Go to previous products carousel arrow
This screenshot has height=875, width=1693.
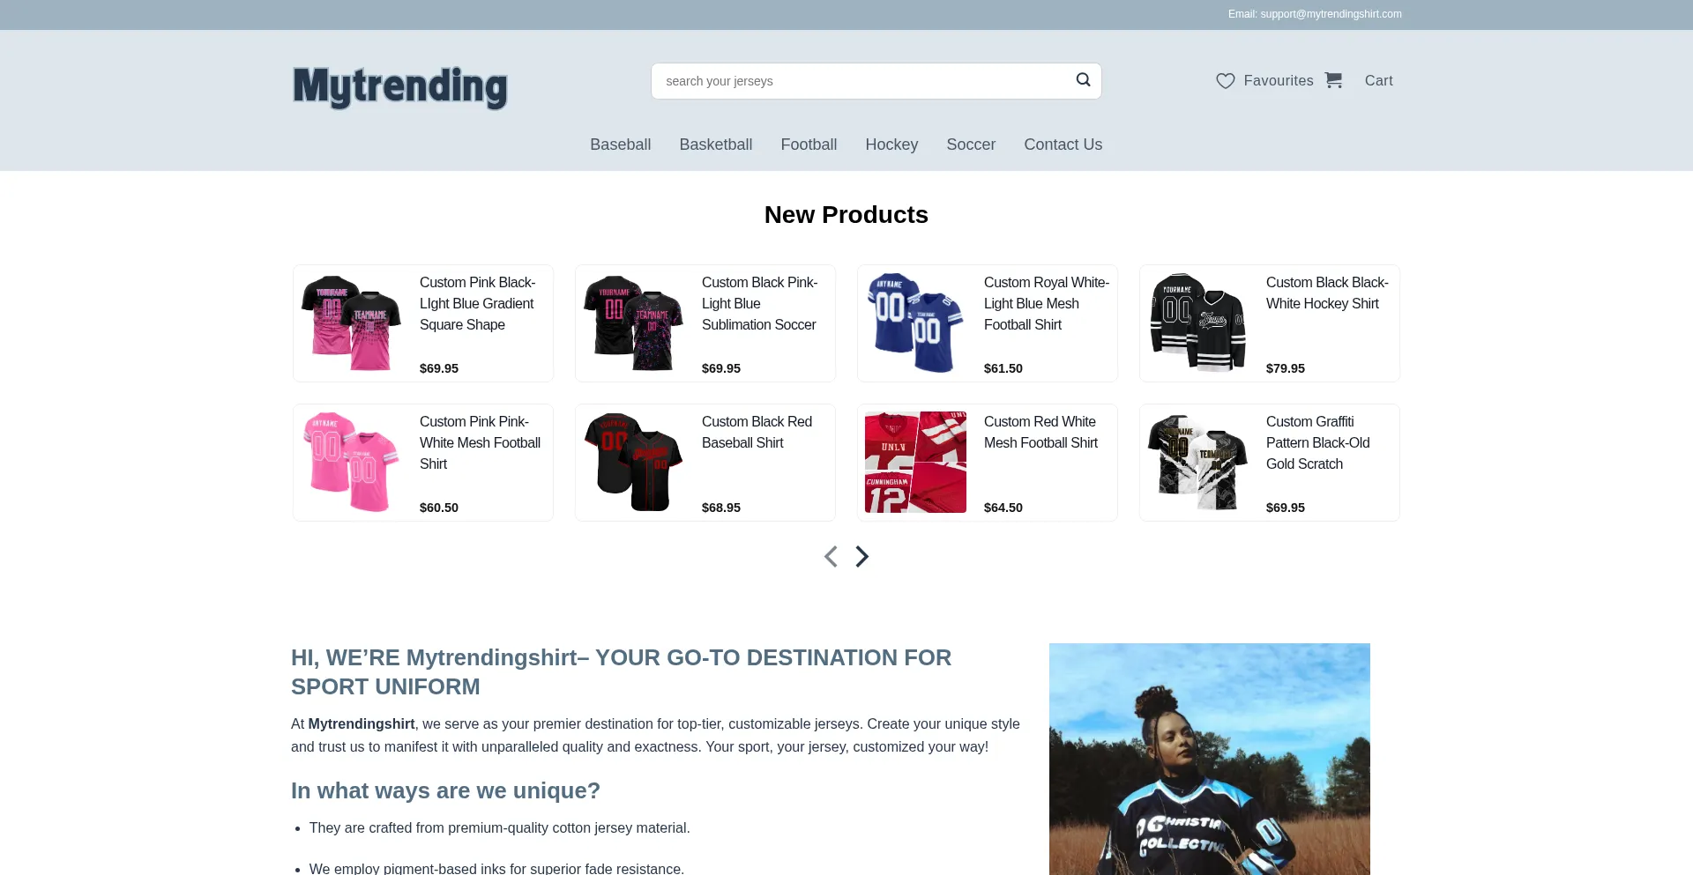(831, 556)
